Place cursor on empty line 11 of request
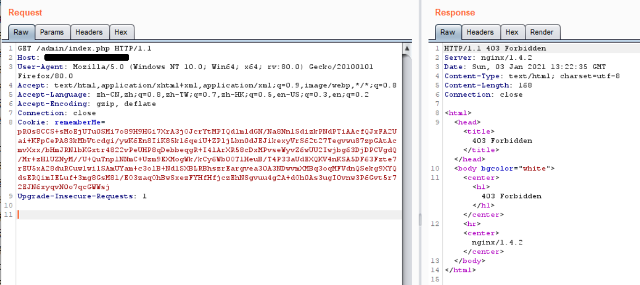The height and width of the screenshot is (285, 640). [x=159, y=215]
